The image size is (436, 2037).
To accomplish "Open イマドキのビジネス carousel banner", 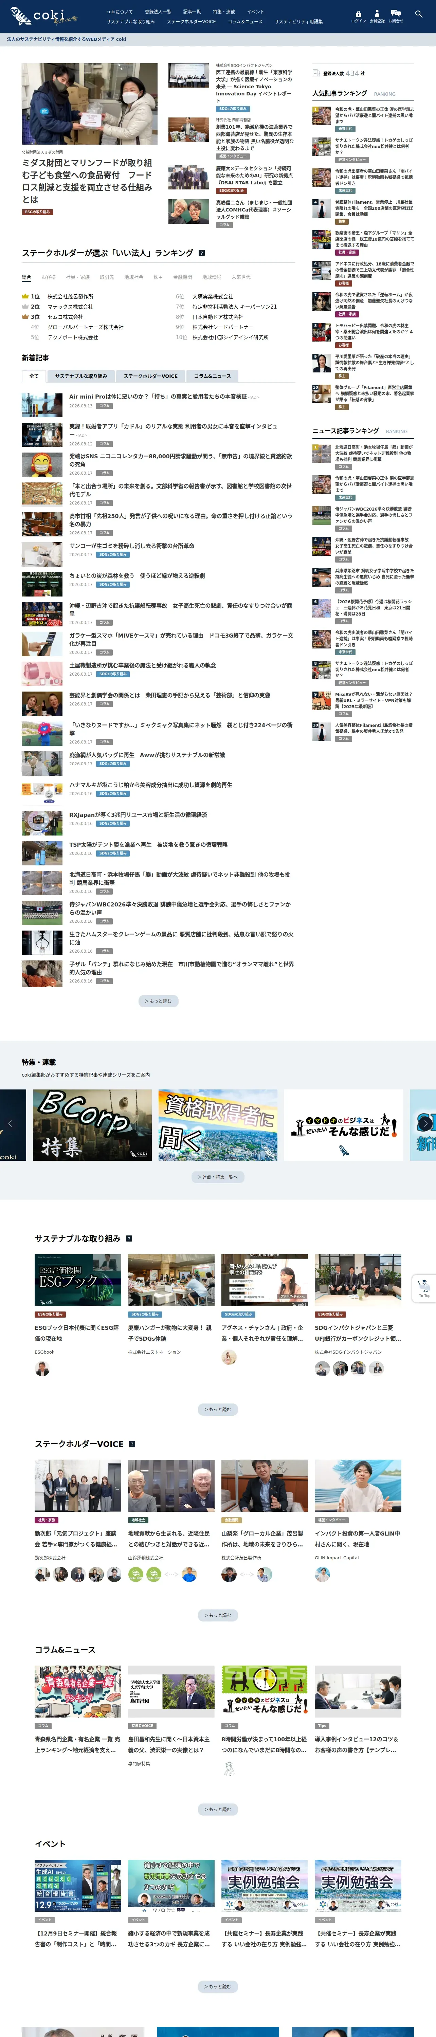I will click(343, 1124).
